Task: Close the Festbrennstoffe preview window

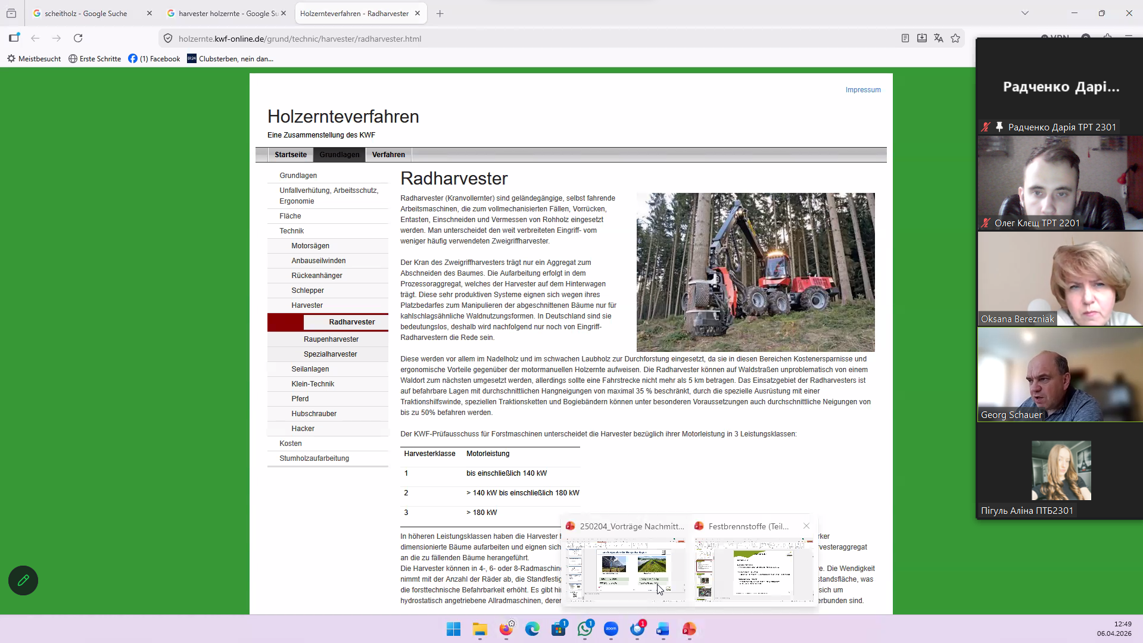Action: 806,526
